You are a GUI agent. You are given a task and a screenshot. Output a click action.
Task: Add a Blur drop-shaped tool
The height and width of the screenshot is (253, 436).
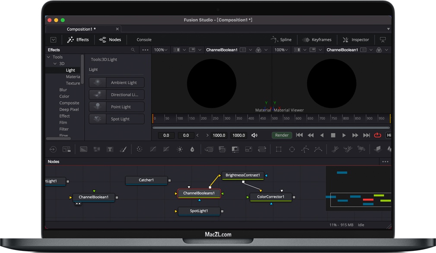pyautogui.click(x=192, y=149)
